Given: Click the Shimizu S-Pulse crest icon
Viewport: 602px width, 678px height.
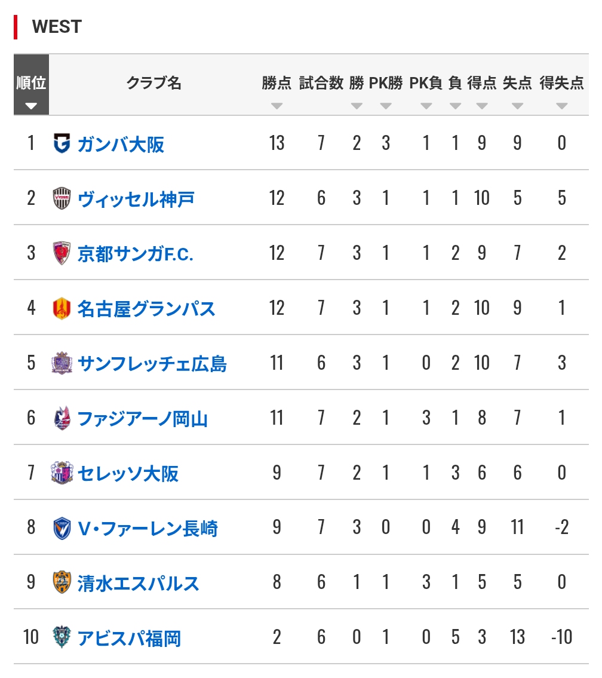Looking at the screenshot, I should pyautogui.click(x=62, y=584).
